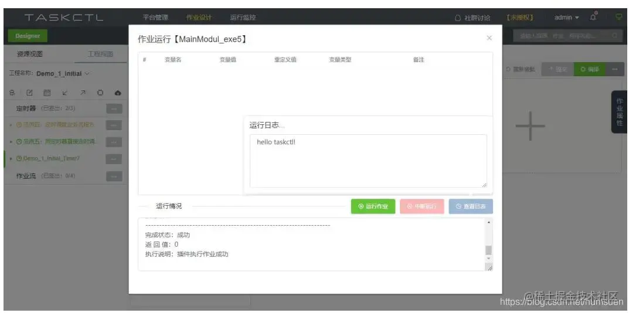Image resolution: width=629 pixels, height=313 pixels.
Task: Open the ... menu on the Demo_1_Initial_Timer7 row
Action: [114, 159]
